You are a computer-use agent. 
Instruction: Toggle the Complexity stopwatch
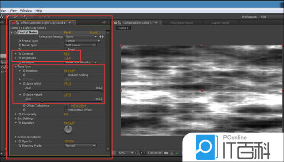tap(20, 114)
